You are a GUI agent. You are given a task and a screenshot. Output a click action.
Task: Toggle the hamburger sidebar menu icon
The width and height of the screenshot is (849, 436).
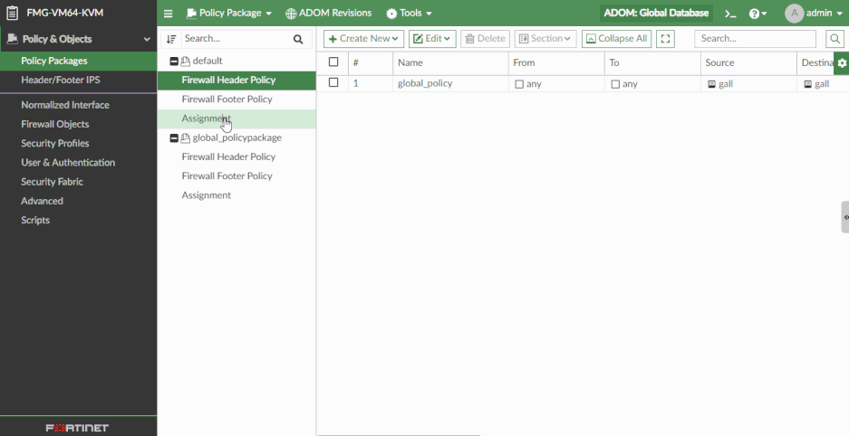coord(169,14)
